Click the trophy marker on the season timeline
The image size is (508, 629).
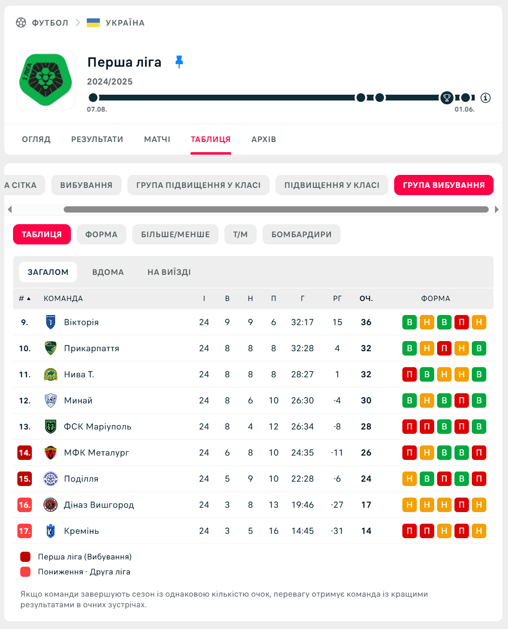pos(447,98)
